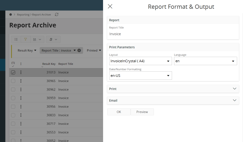
Task: Select the checkbox for result 30965
Action: point(13,81)
